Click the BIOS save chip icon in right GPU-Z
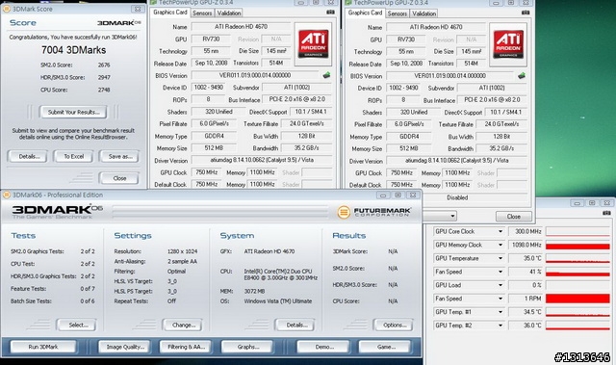Screen dimensions: 616x365 pos(522,75)
